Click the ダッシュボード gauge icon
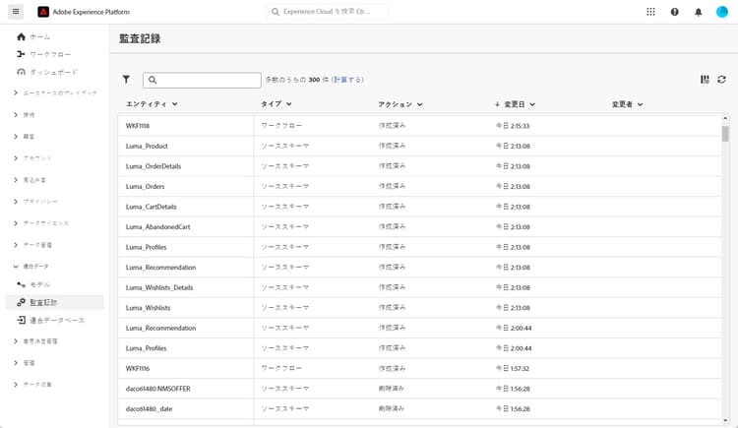738x428 pixels. [21, 72]
